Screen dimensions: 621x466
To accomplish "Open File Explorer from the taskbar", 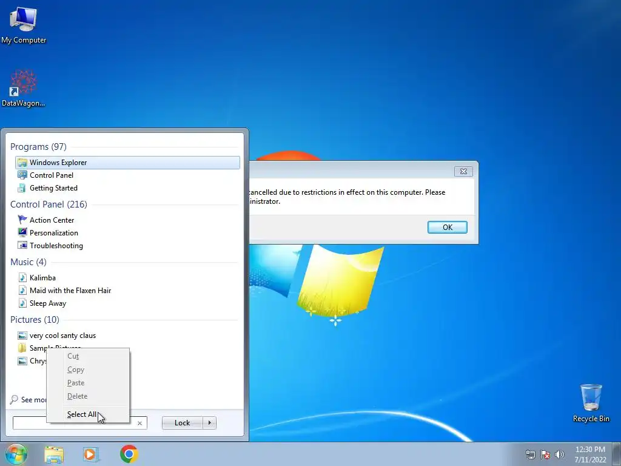I will [x=54, y=454].
